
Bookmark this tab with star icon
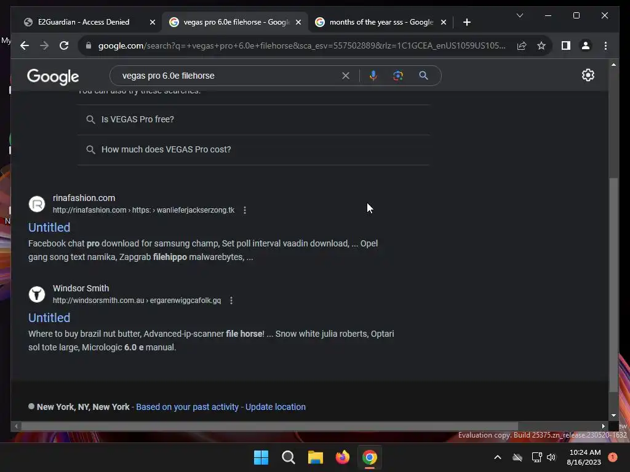[x=541, y=45]
